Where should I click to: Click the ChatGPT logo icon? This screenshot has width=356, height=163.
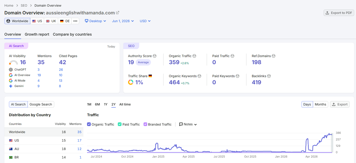pos(11,70)
